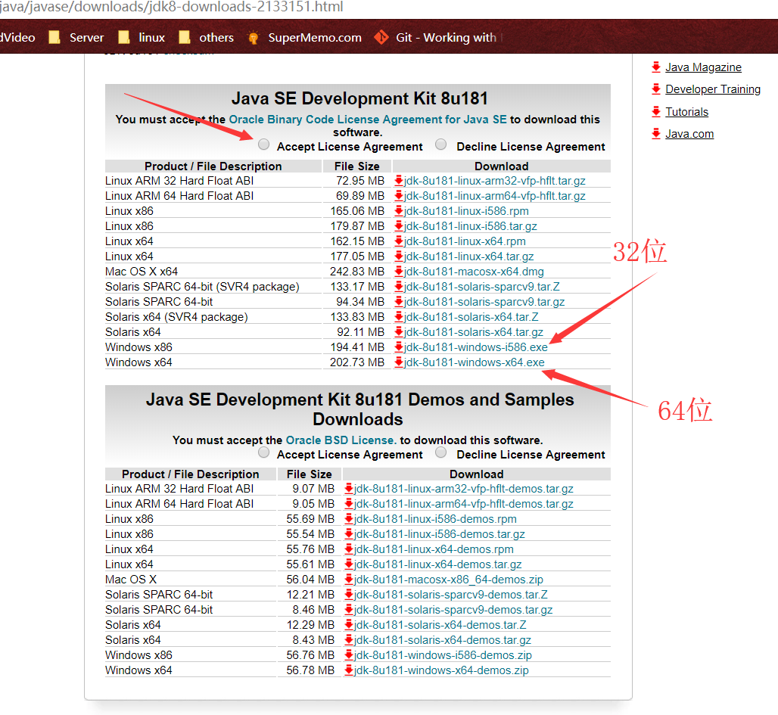Download jdk-8u181-macosx-x86_64-demos.zip link
The width and height of the screenshot is (778, 715).
pyautogui.click(x=449, y=580)
